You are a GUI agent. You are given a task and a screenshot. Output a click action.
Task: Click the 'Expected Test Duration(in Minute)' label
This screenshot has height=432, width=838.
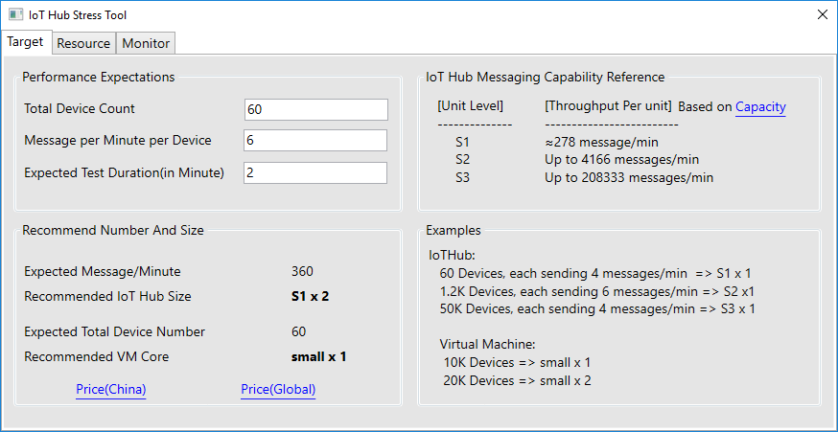[124, 173]
